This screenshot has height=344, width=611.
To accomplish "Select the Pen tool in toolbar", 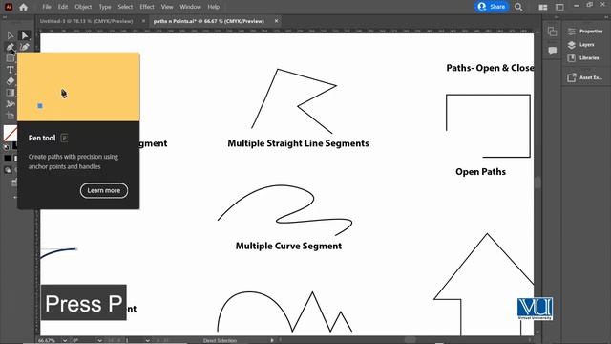I will (11, 47).
